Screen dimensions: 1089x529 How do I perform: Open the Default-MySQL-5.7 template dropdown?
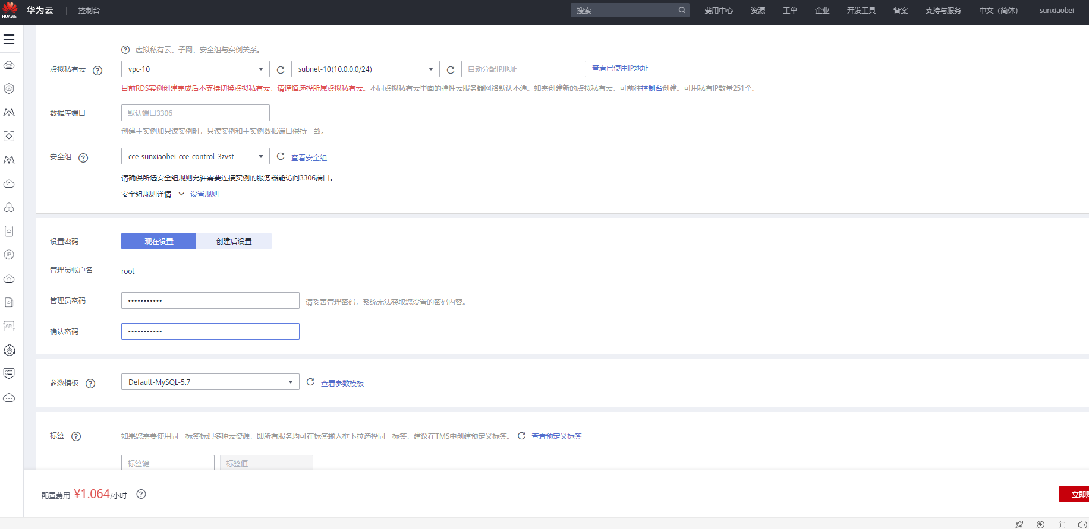click(210, 382)
